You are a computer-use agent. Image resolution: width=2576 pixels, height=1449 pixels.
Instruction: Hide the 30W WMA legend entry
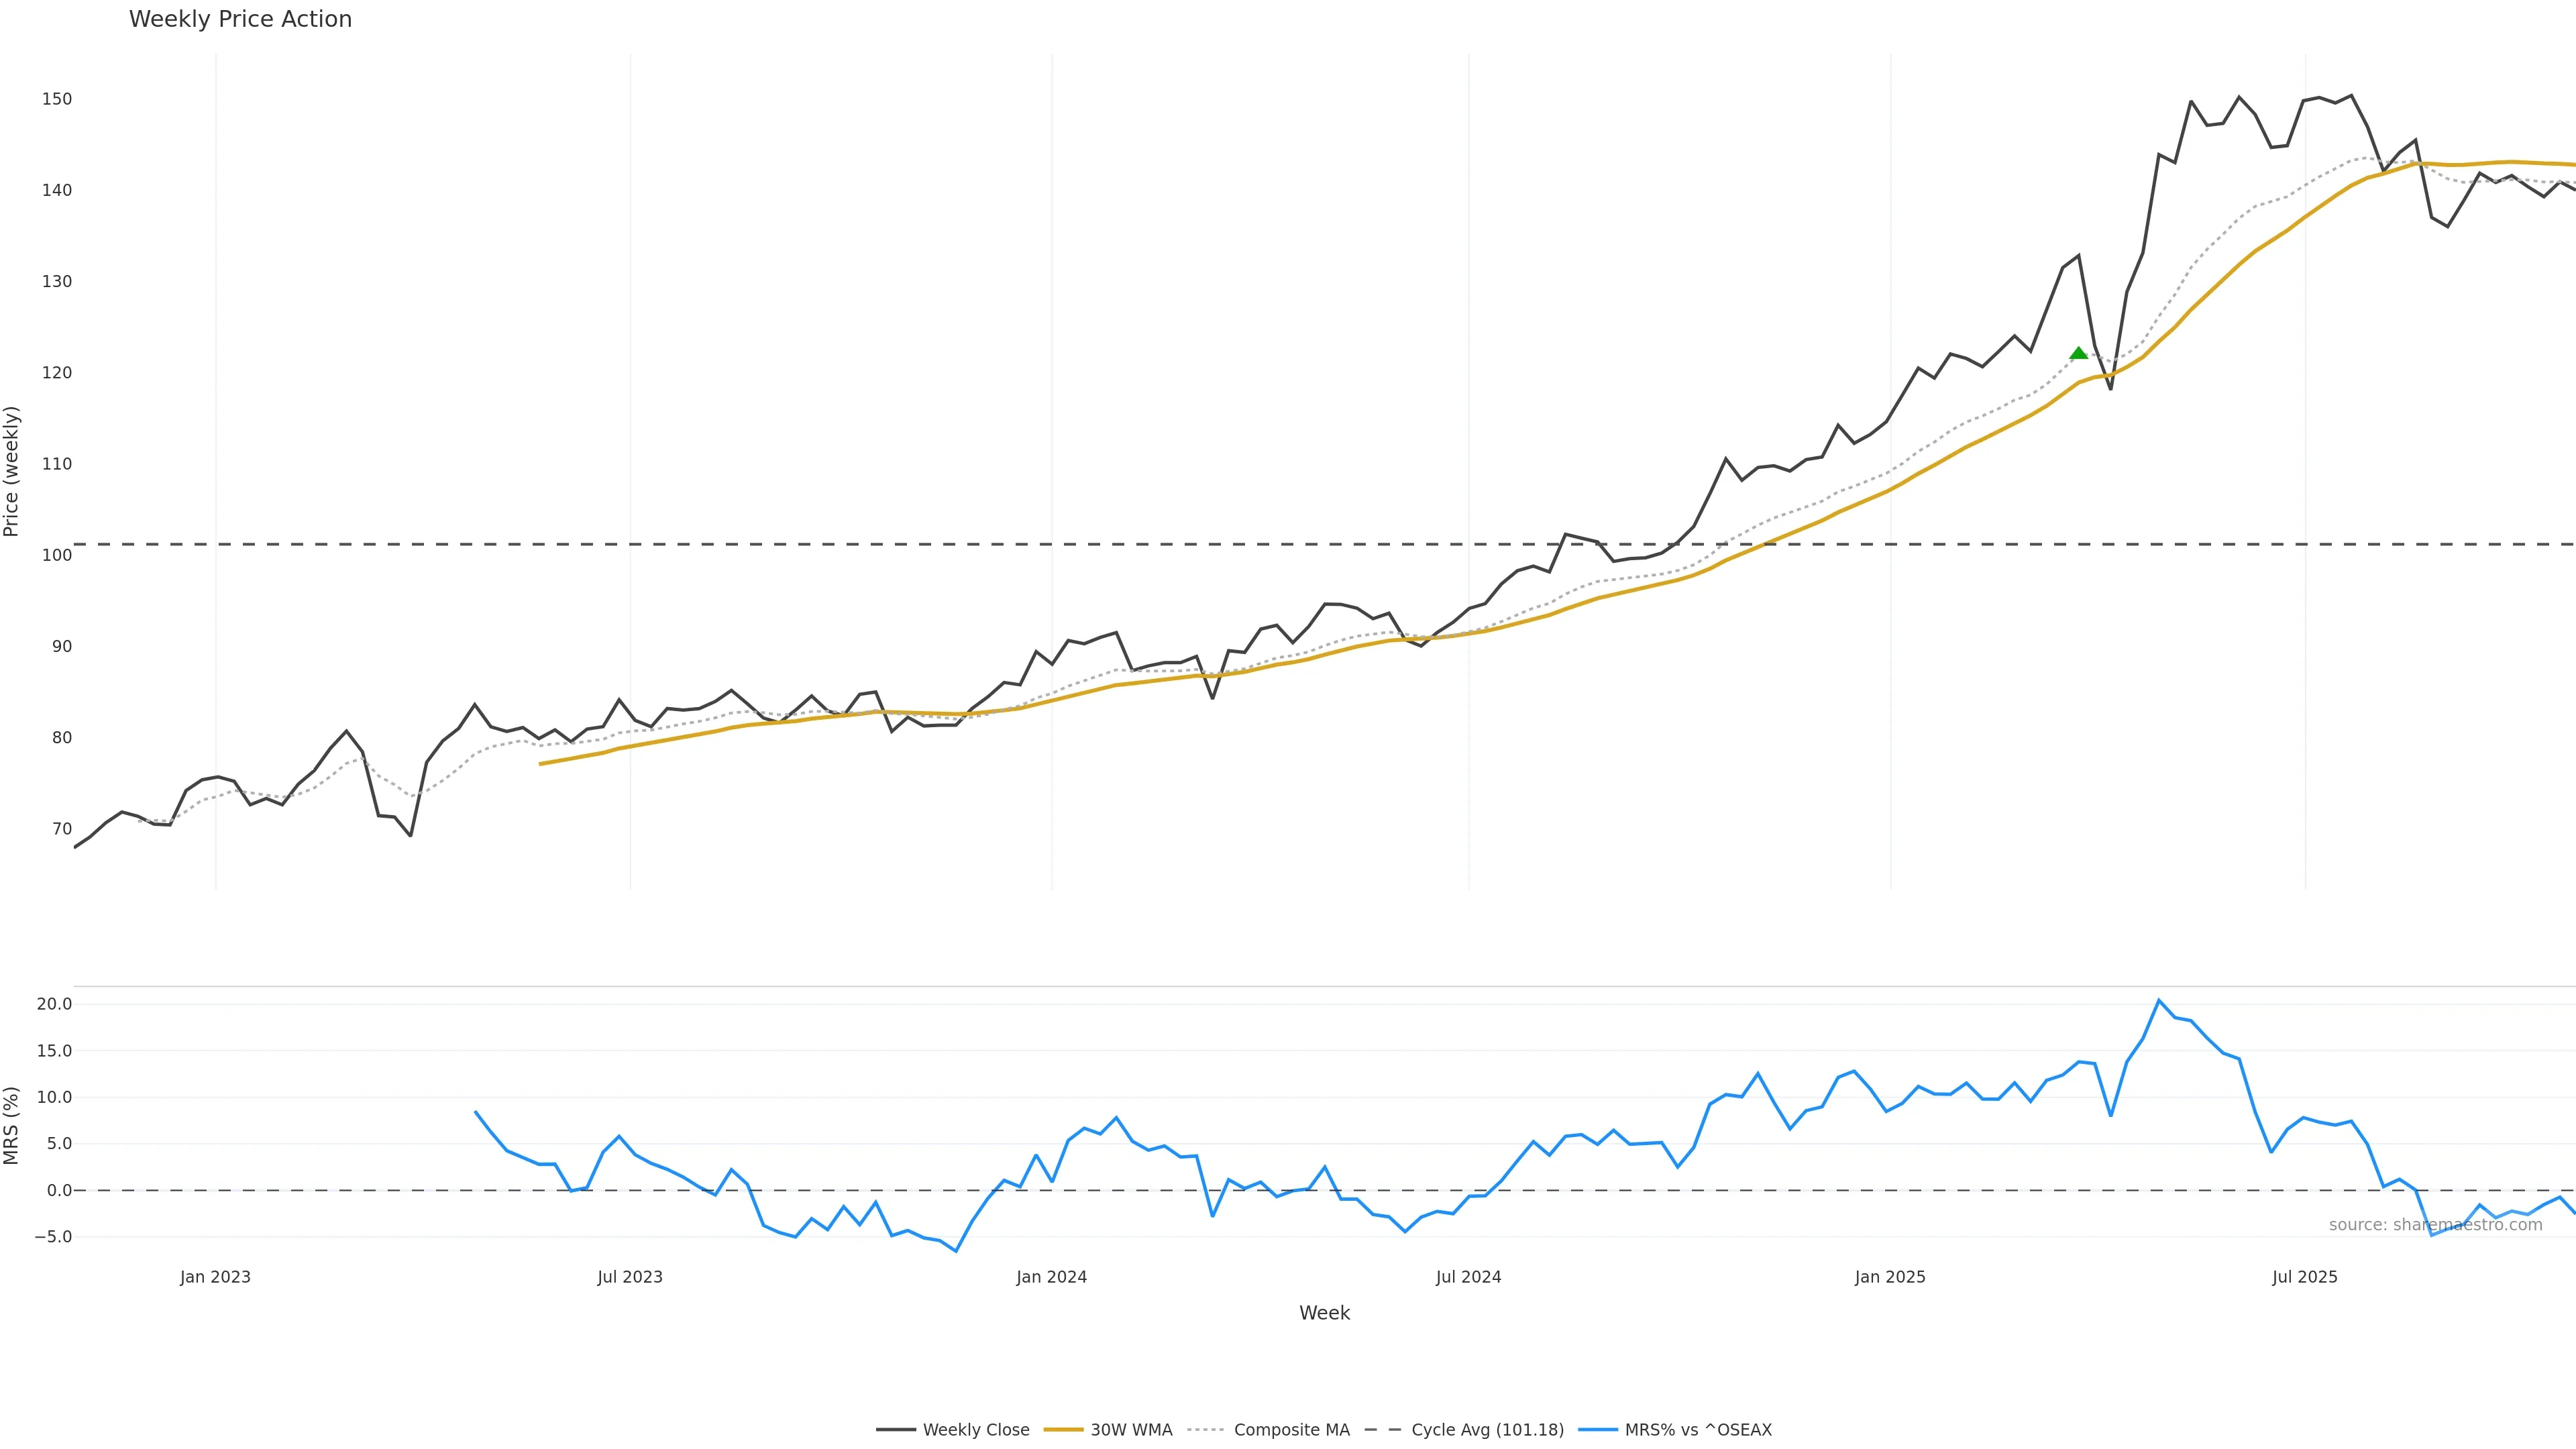click(1131, 1430)
